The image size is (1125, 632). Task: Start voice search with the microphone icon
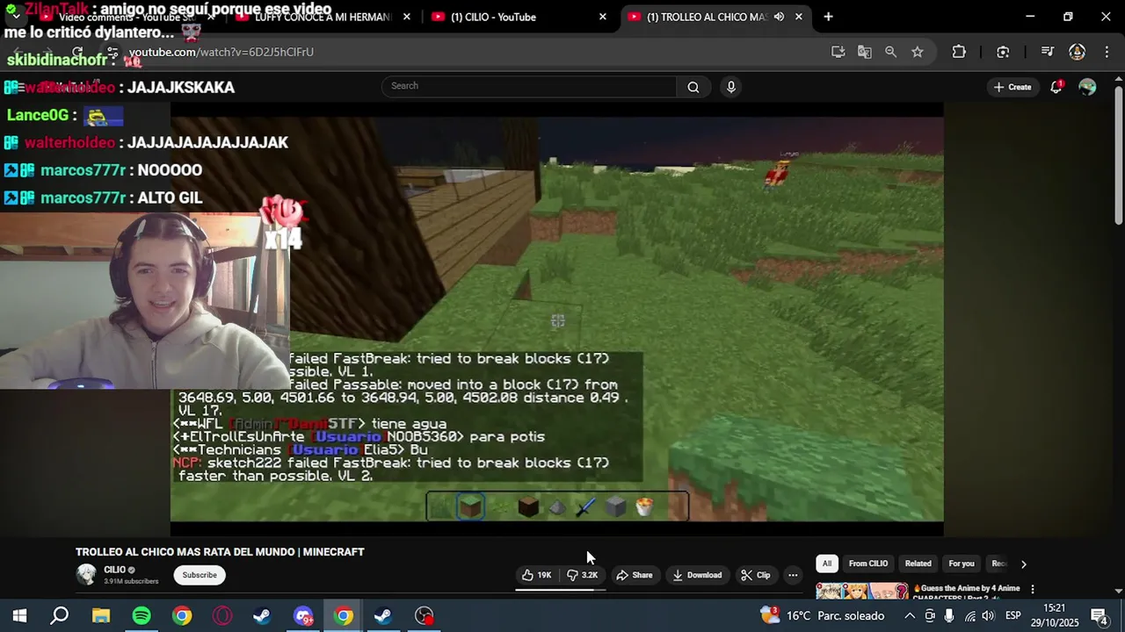point(730,86)
